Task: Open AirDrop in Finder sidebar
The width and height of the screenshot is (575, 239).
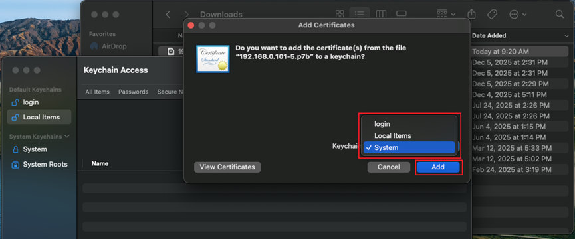Action: pos(108,46)
